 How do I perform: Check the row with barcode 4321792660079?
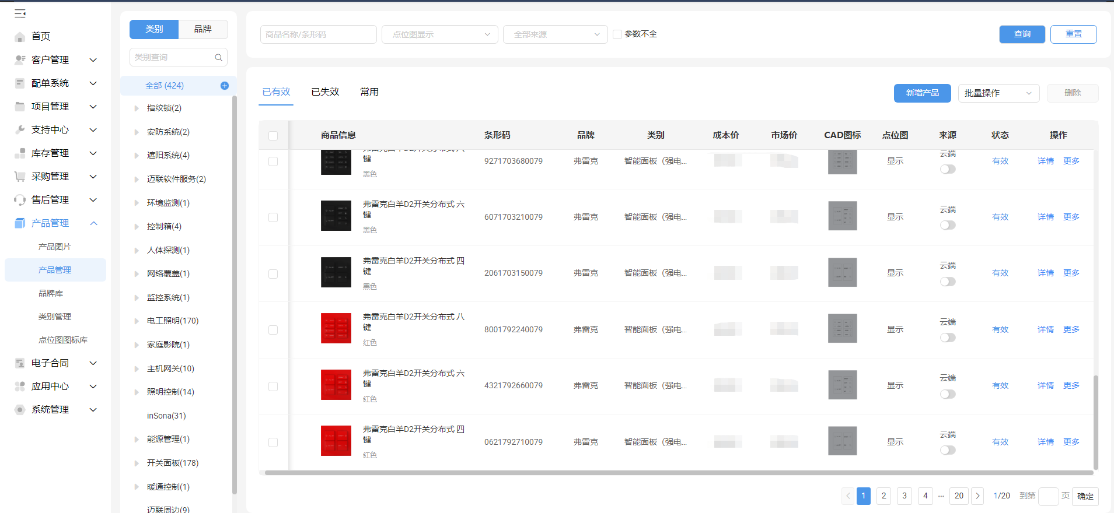[x=273, y=386]
